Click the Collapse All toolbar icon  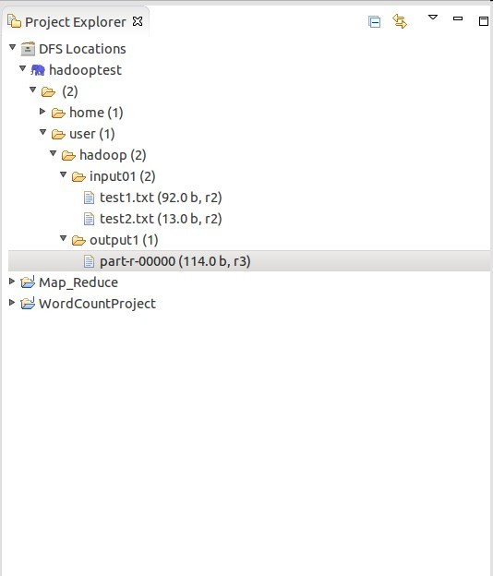pyautogui.click(x=374, y=22)
